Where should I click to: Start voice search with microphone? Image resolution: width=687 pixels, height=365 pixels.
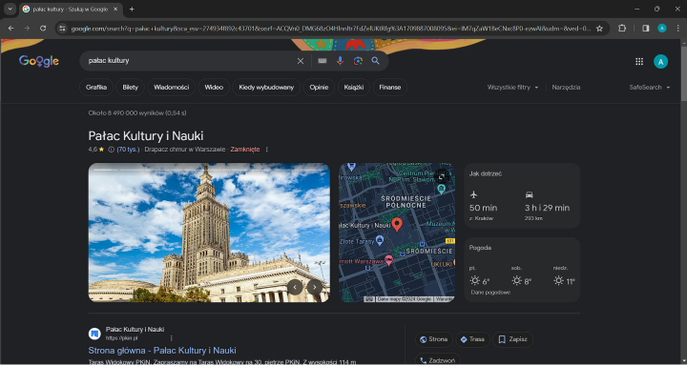[340, 61]
